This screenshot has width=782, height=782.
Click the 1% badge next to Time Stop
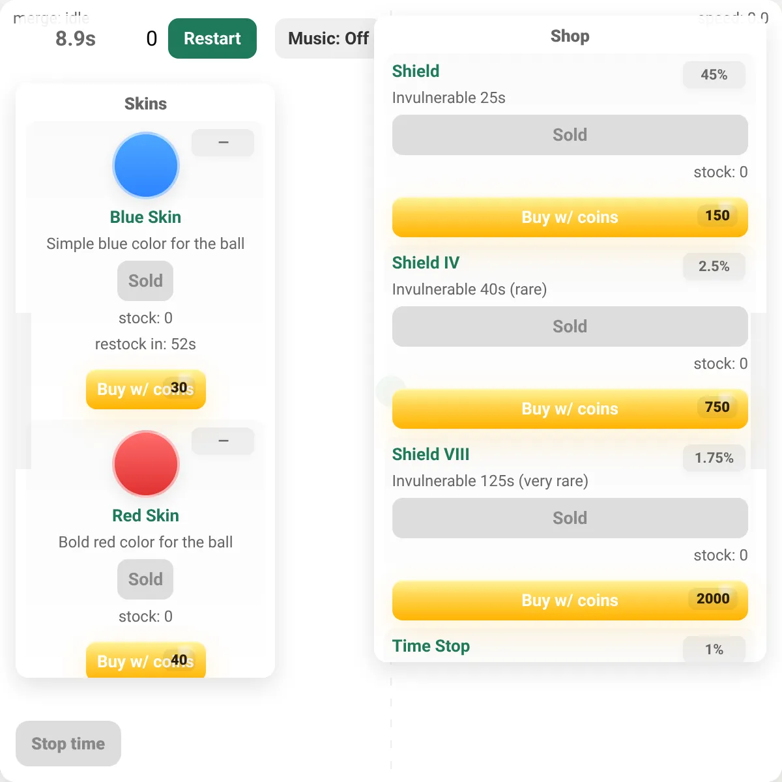(714, 649)
